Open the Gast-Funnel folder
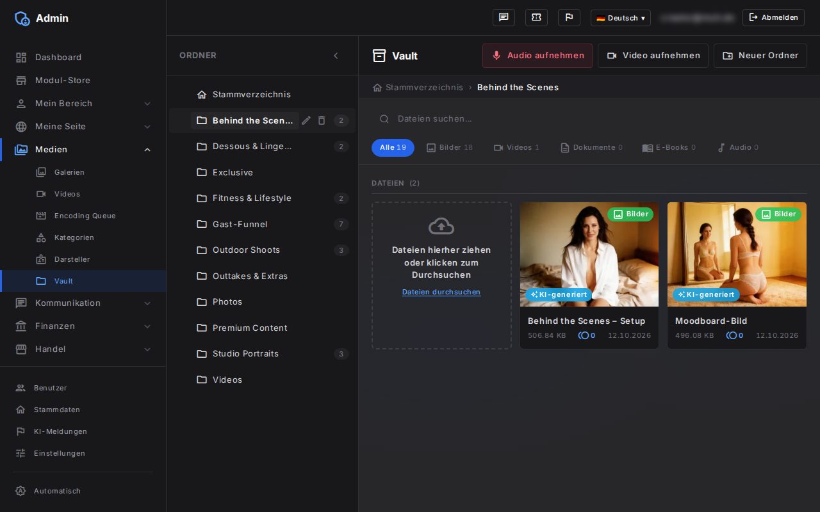Image resolution: width=820 pixels, height=512 pixels. (x=262, y=224)
